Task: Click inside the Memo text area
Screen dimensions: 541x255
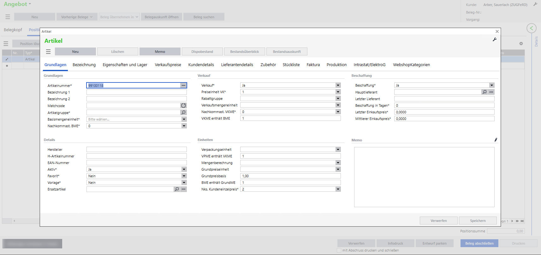Action: 424,177
